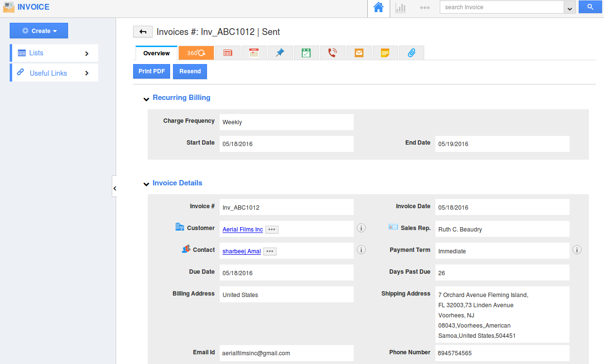Open the search Invoice dropdown arrow
The width and height of the screenshot is (604, 364).
point(569,8)
